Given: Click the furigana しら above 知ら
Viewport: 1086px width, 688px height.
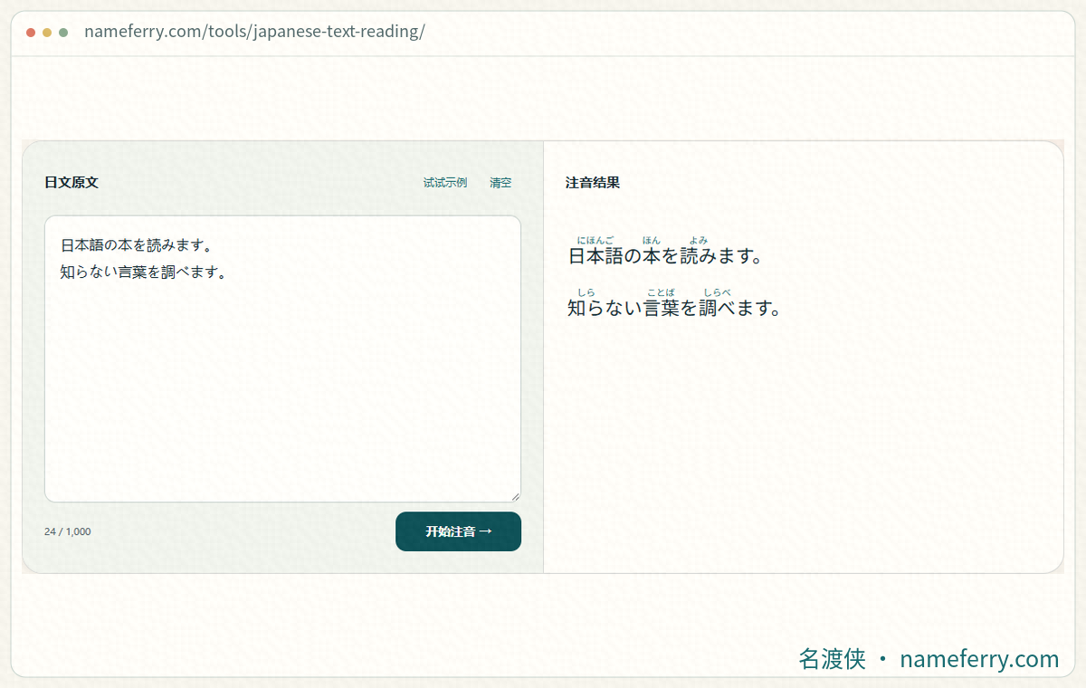Looking at the screenshot, I should click(x=586, y=292).
